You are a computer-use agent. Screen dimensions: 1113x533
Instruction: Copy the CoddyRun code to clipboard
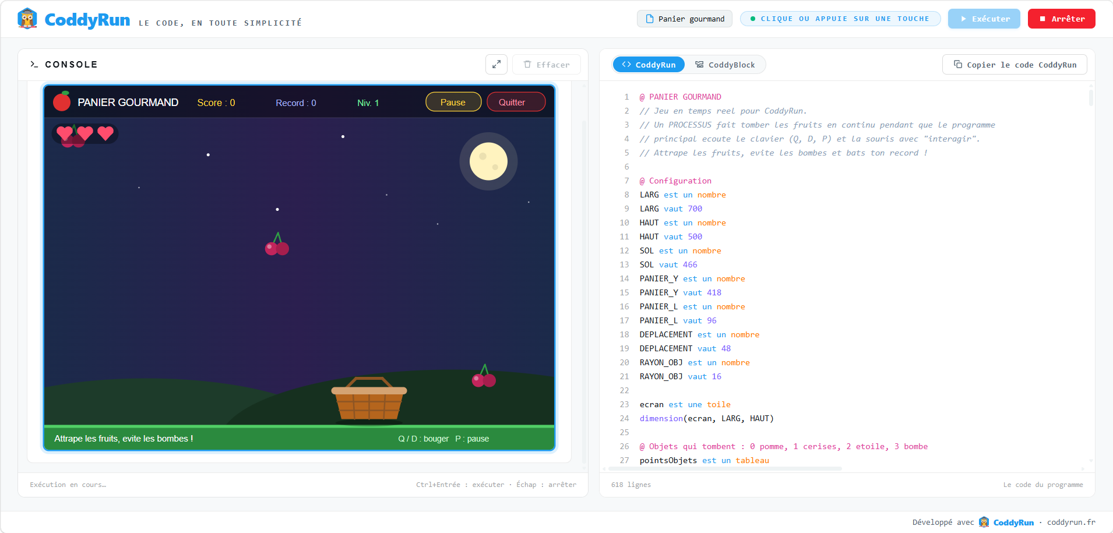(x=1015, y=65)
